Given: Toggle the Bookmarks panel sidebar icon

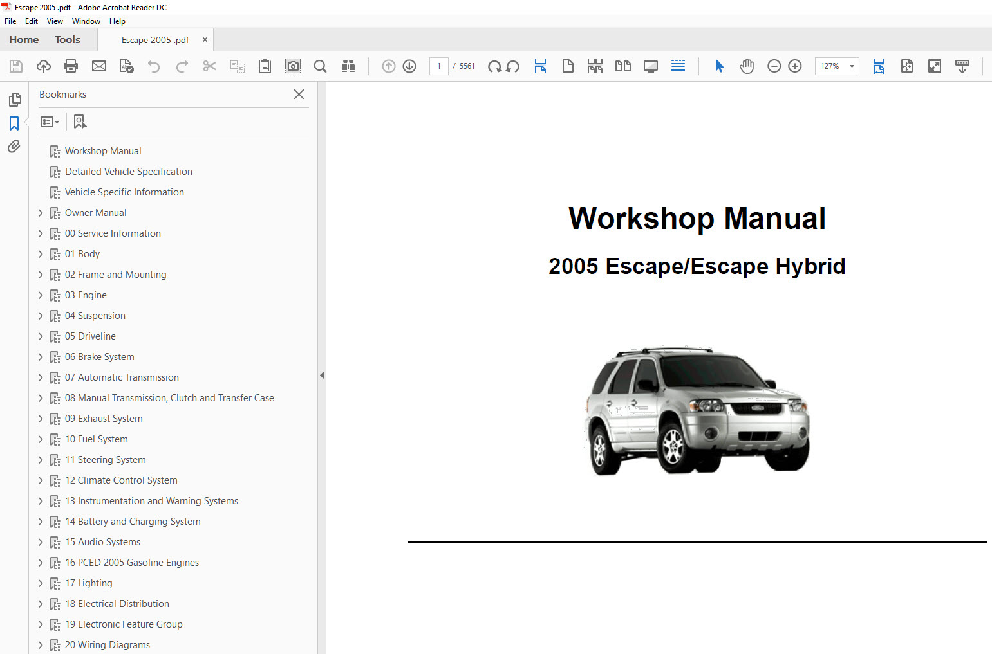Looking at the screenshot, I should [x=14, y=123].
